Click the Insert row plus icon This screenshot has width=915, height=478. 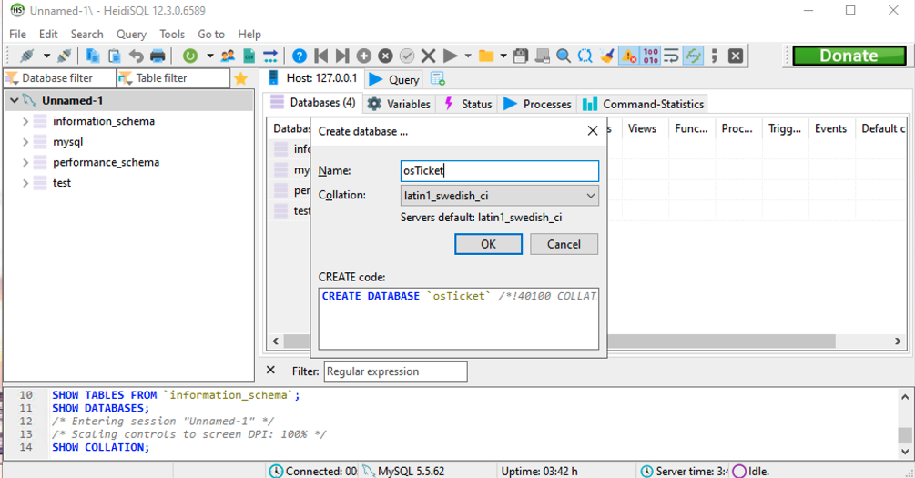pos(364,56)
